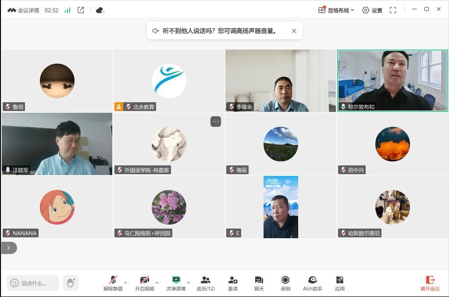Expand the 宫格布局 layout dropdown
Viewport: 449px width, 297px height.
(x=336, y=10)
